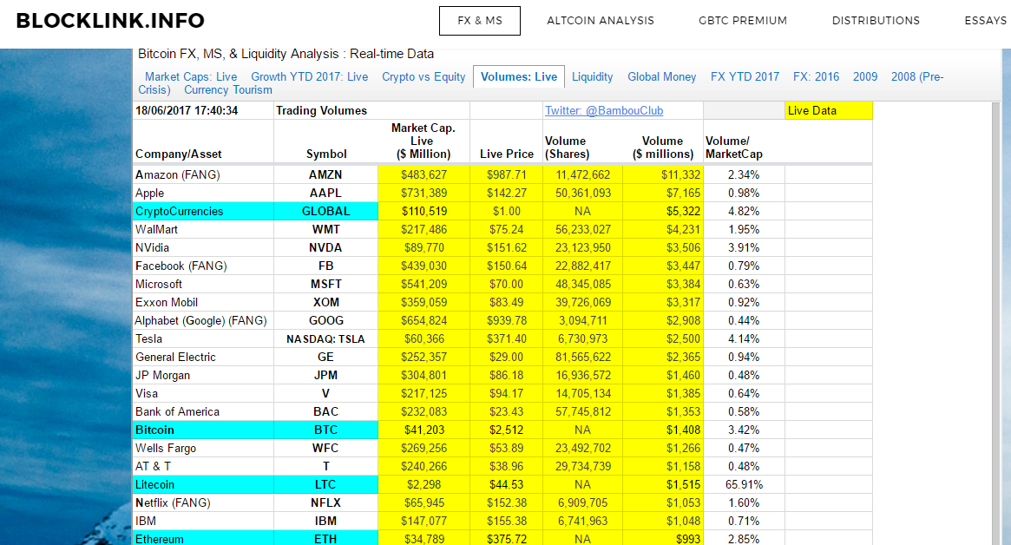Viewport: 1011px width, 545px height.
Task: Click AT & T volume shares 29,734,739
Action: point(583,466)
